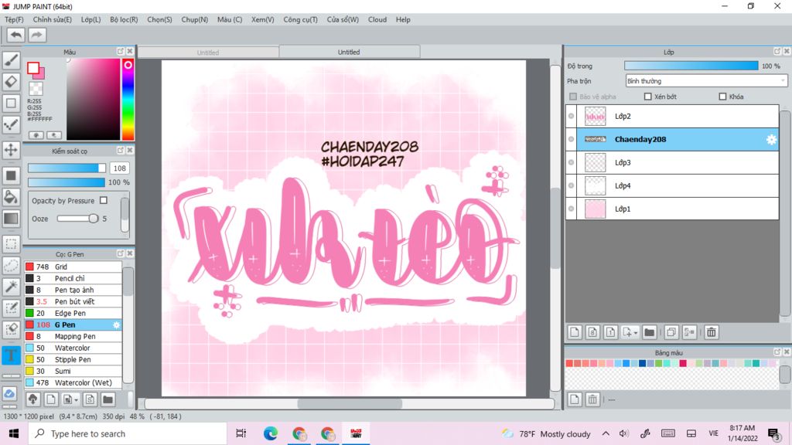This screenshot has height=445, width=792.
Task: Click the Windows search box
Action: point(128,433)
